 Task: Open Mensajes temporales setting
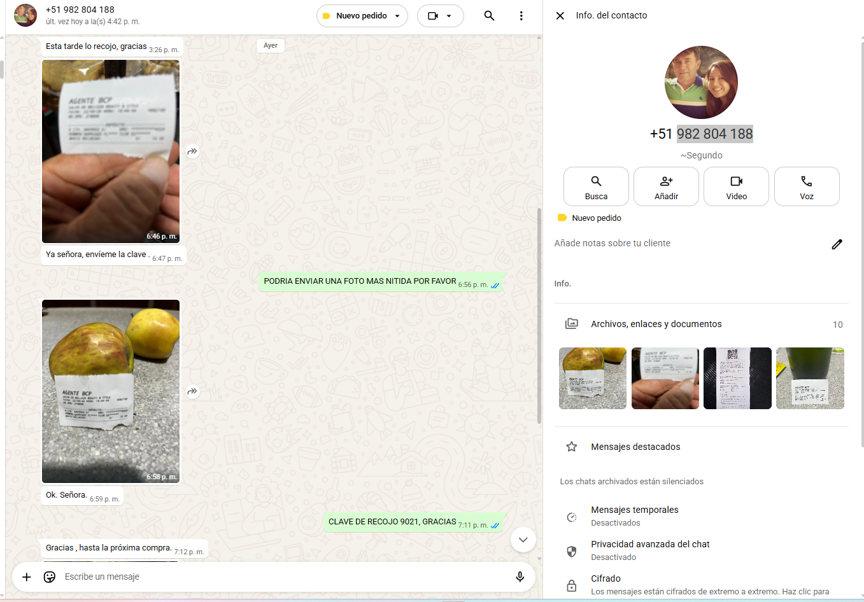click(x=634, y=516)
